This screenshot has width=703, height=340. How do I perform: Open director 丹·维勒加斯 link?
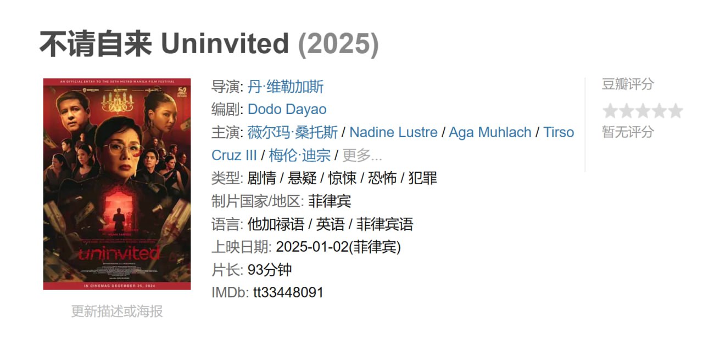pyautogui.click(x=286, y=87)
